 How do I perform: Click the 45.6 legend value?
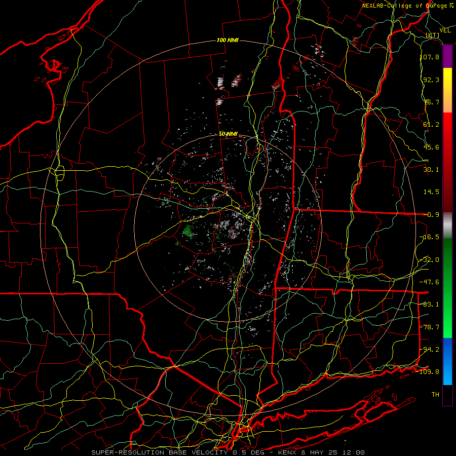point(431,147)
